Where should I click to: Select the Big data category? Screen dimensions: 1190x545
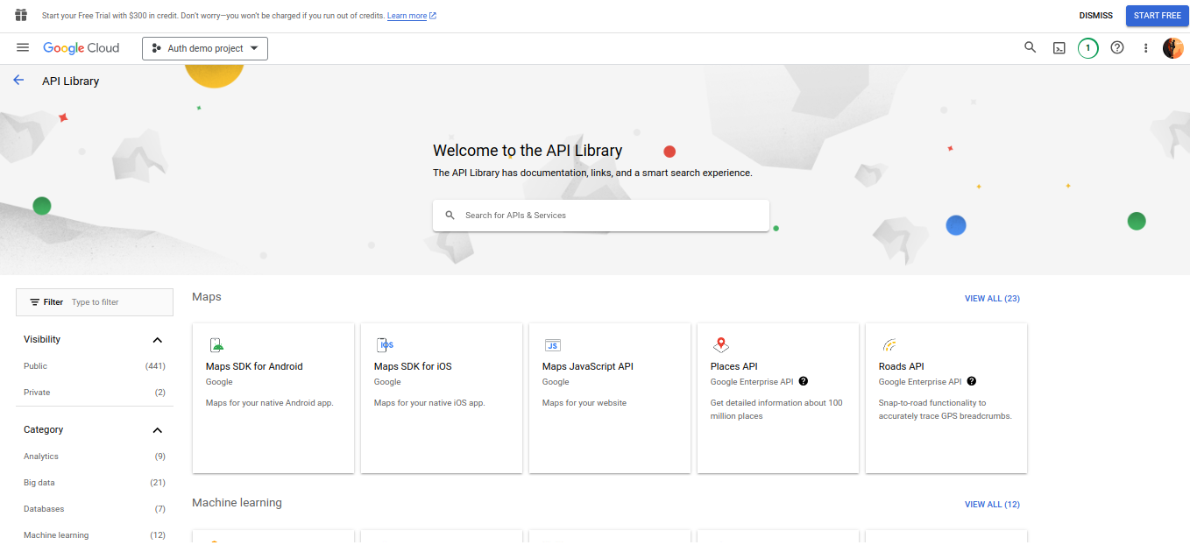95,483
